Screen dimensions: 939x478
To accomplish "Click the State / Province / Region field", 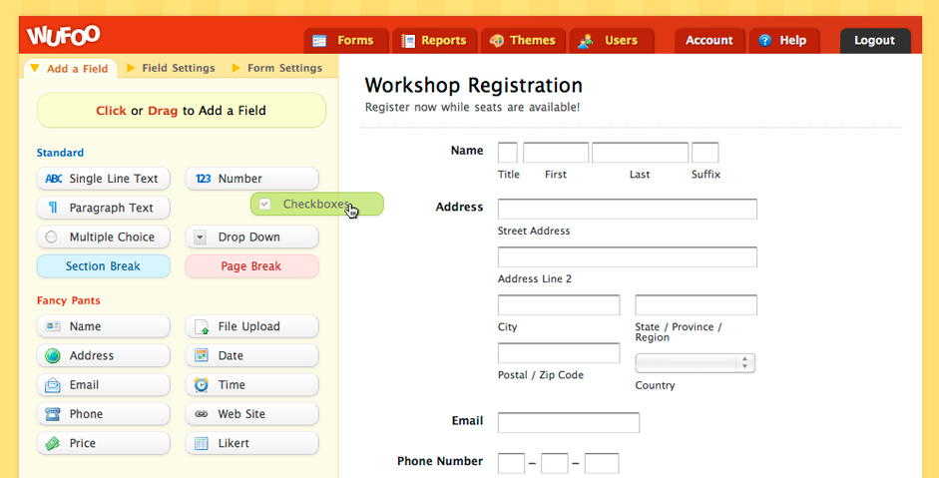I will [696, 305].
